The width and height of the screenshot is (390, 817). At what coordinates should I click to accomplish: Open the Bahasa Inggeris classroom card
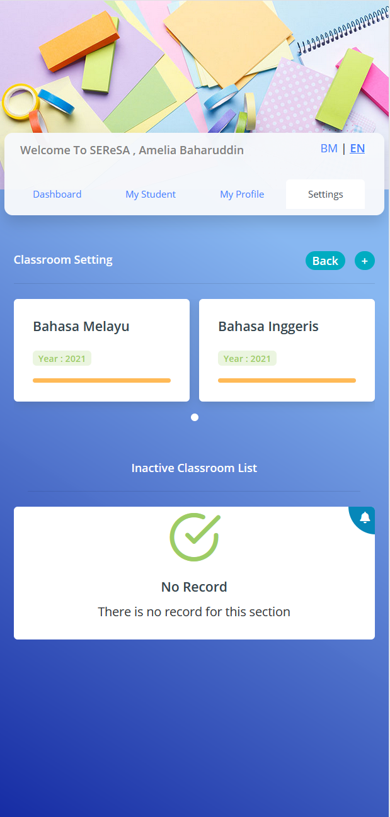(287, 327)
